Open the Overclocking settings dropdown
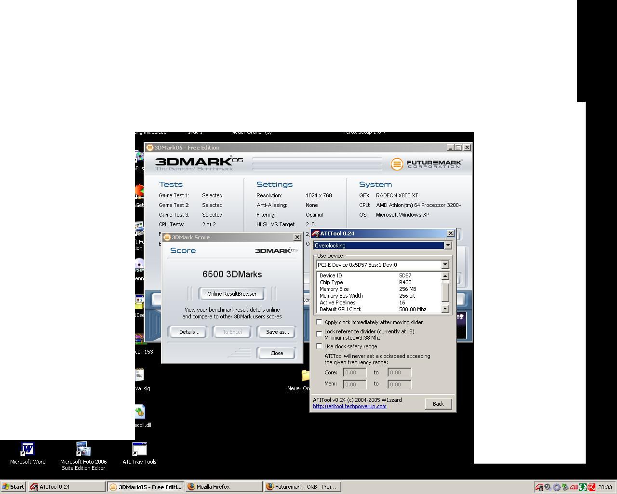This screenshot has height=494, width=617. coord(383,246)
